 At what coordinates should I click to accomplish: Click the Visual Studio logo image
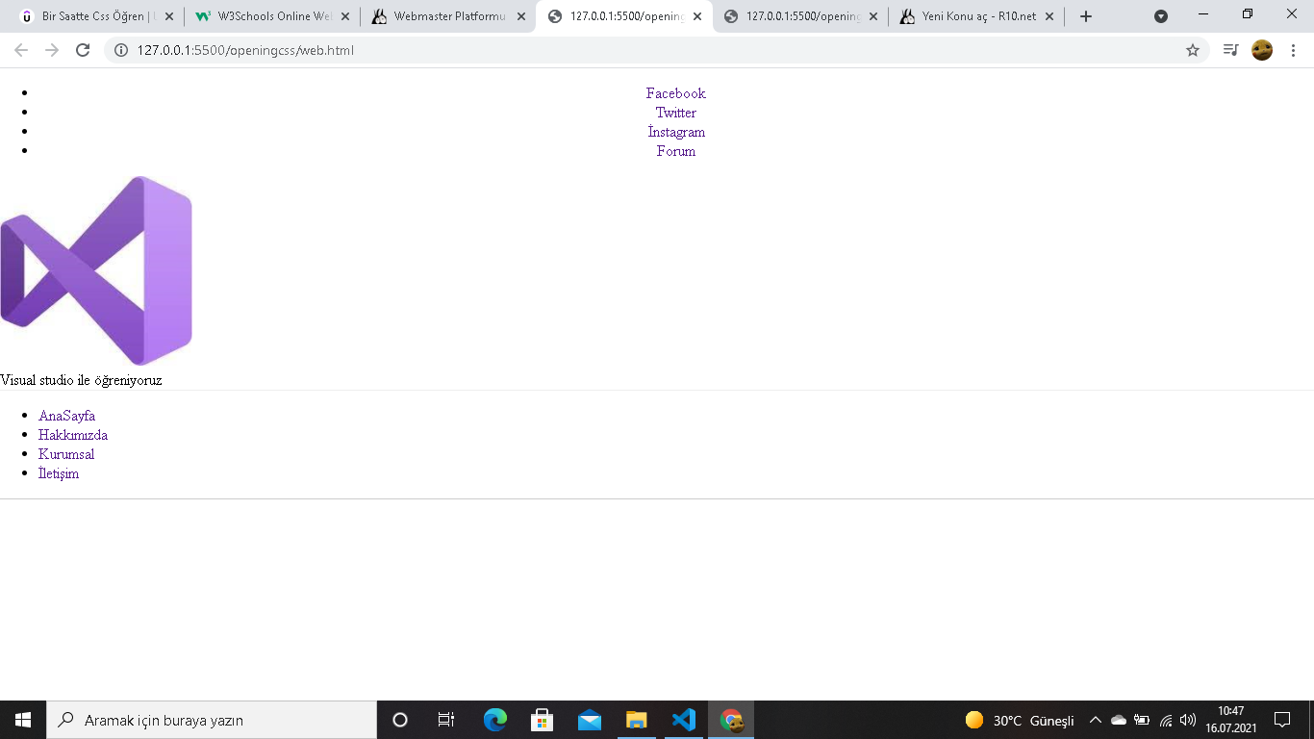point(96,270)
